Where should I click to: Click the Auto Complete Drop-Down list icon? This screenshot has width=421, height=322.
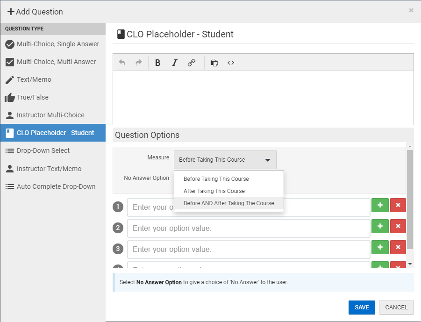[x=10, y=186]
